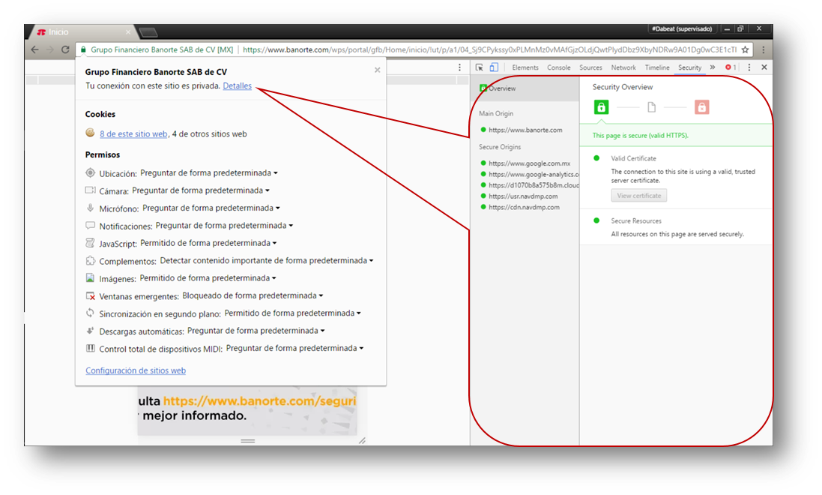Open Sincronización en segundo plano dropdown
This screenshot has width=822, height=495.
(x=293, y=313)
